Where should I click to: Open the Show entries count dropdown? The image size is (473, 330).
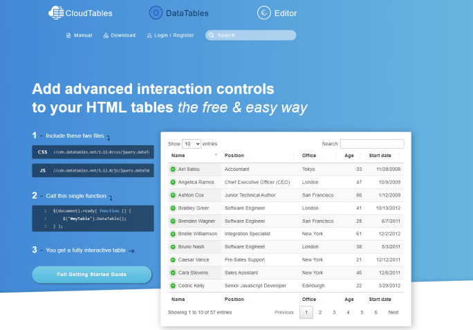(x=192, y=144)
